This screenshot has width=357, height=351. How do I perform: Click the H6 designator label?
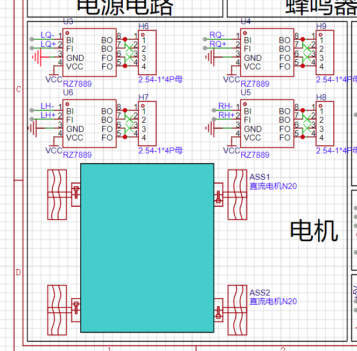click(143, 26)
